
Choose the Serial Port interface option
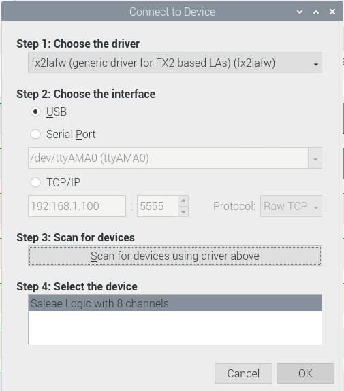point(35,134)
